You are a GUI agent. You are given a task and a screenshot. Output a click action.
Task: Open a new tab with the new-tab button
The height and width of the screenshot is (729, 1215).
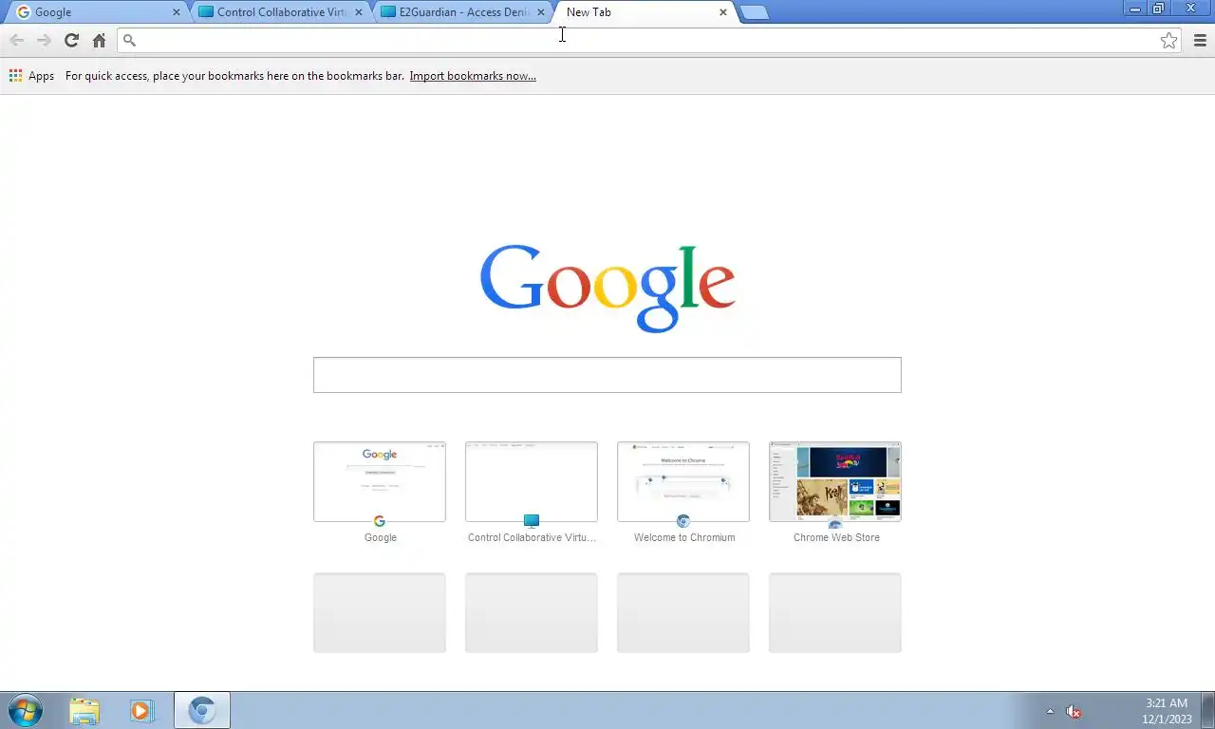point(755,12)
